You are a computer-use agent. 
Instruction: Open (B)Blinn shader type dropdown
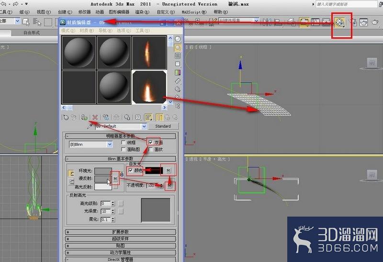coord(110,144)
